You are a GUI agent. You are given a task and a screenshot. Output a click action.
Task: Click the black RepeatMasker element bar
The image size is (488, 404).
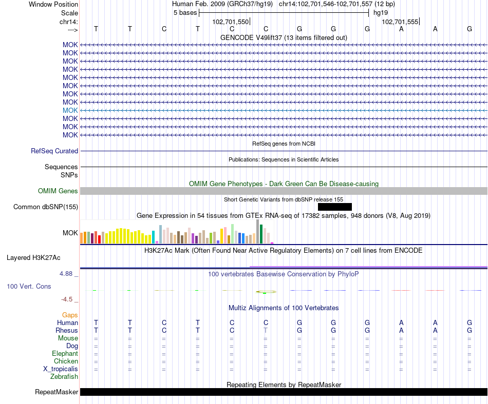click(x=284, y=392)
